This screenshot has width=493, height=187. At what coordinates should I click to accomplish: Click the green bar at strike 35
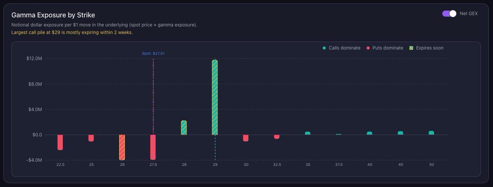tap(308, 133)
